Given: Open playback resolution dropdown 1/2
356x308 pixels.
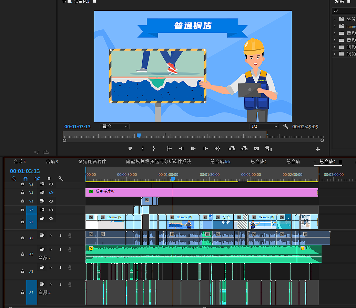Looking at the screenshot, I should pyautogui.click(x=264, y=126).
